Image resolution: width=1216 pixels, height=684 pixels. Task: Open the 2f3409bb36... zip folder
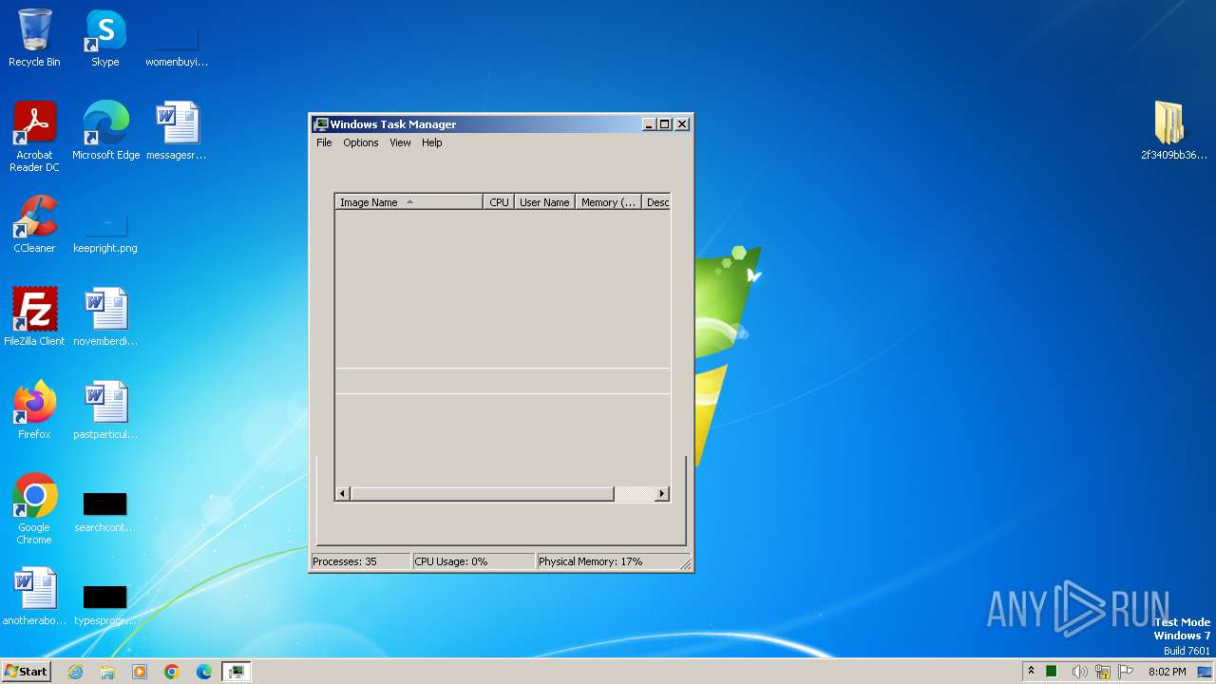click(x=1174, y=131)
